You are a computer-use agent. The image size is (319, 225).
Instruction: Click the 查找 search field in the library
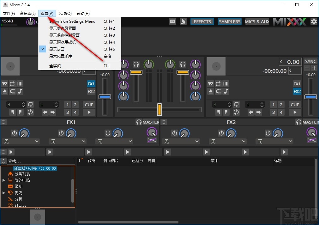41,161
